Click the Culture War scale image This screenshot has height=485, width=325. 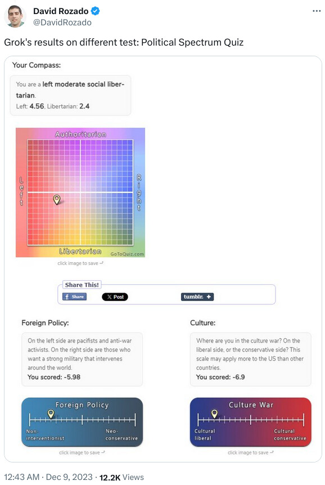pos(250,422)
